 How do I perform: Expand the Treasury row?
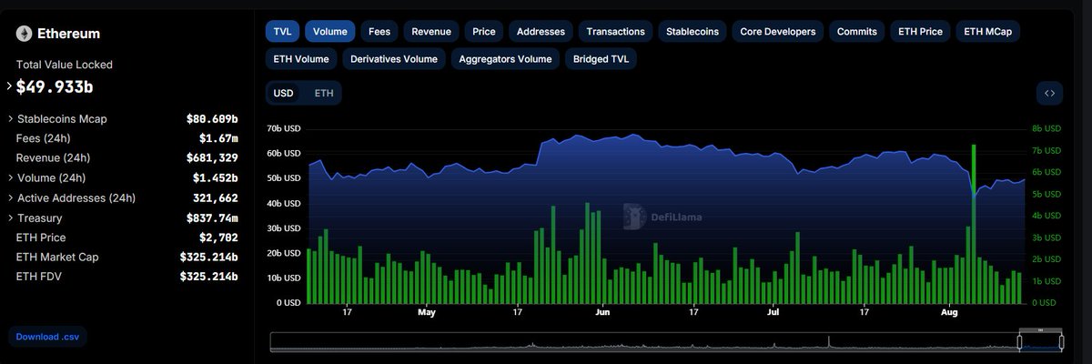pos(10,217)
